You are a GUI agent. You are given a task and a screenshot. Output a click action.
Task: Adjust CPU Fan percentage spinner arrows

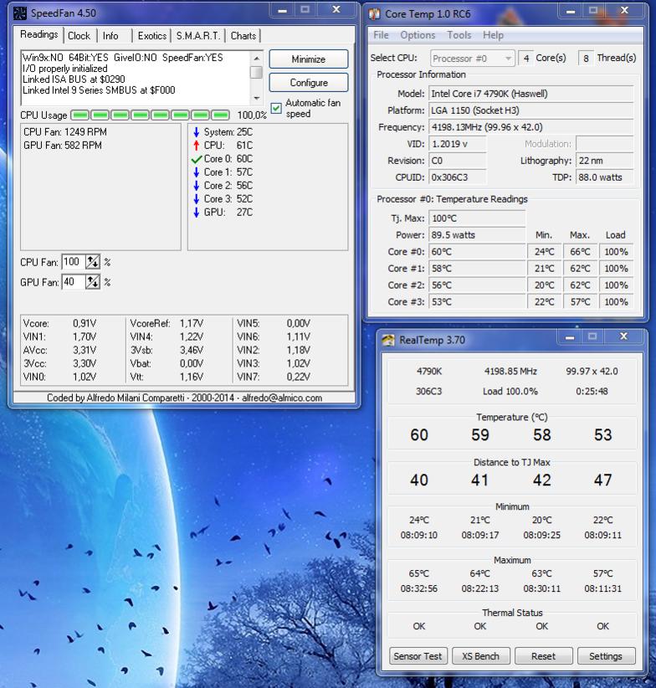coord(93,262)
